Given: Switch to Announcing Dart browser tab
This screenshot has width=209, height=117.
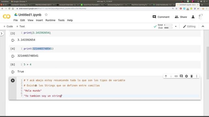Looking at the screenshot, I should [x=115, y=5].
